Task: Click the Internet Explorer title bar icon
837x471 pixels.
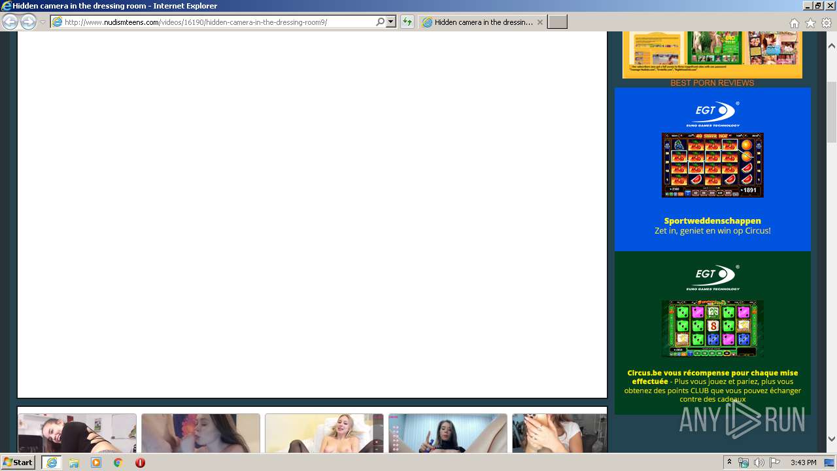Action: 6,6
